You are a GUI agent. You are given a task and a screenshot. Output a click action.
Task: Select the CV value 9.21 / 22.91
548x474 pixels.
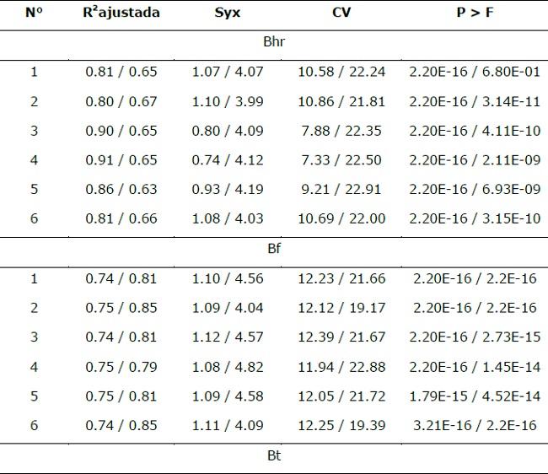[341, 190]
